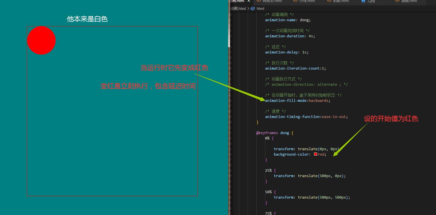436x215 pixels.
Task: Click the 滤镜.html tab file icon
Action: (x=397, y=1)
